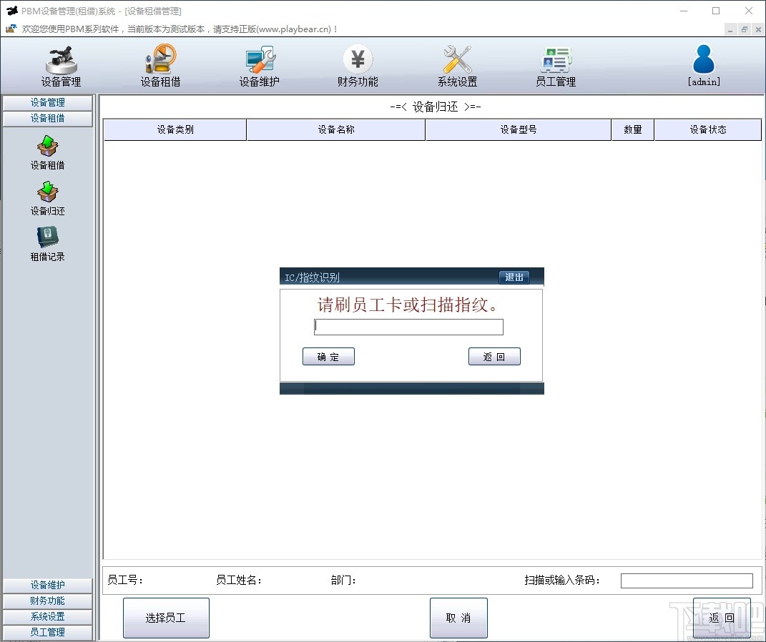Open the 设备维护 toolbar icon
766x642 pixels.
click(259, 64)
